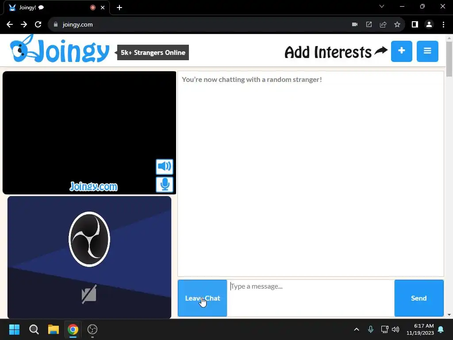Image resolution: width=453 pixels, height=340 pixels.
Task: Open the clock and calendar flyout
Action: [420, 329]
